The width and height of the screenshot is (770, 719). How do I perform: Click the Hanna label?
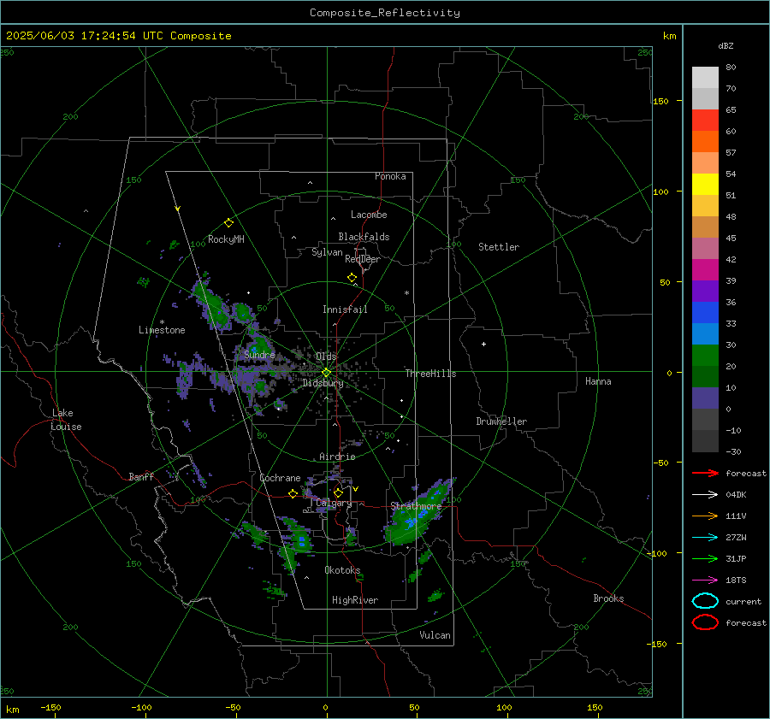tap(598, 381)
